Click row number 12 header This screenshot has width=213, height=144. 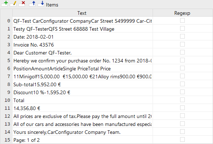click(x=7, y=116)
